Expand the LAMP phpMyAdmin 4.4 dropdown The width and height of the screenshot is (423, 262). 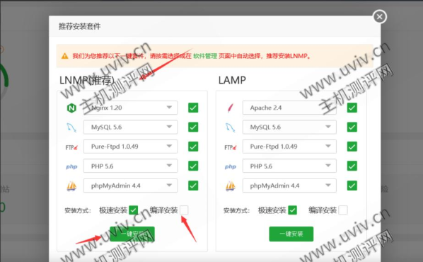pos(289,186)
